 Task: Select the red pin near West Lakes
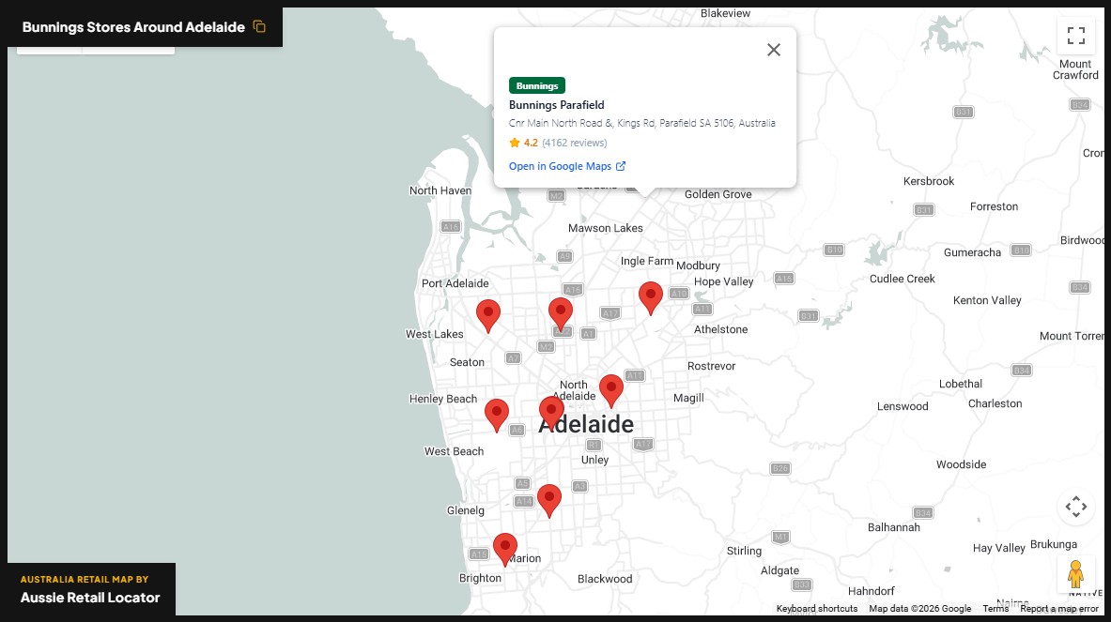click(488, 316)
